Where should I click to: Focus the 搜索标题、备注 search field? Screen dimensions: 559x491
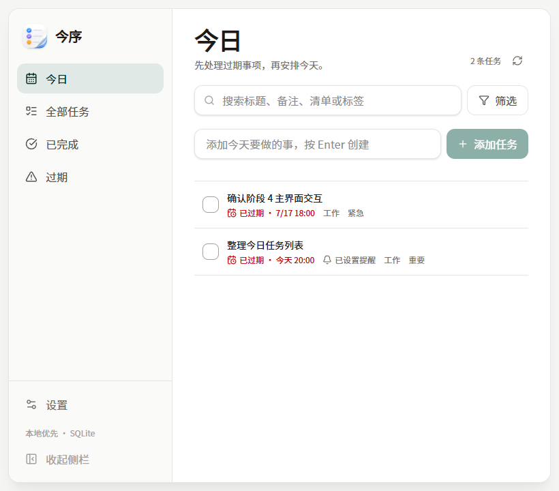(328, 100)
